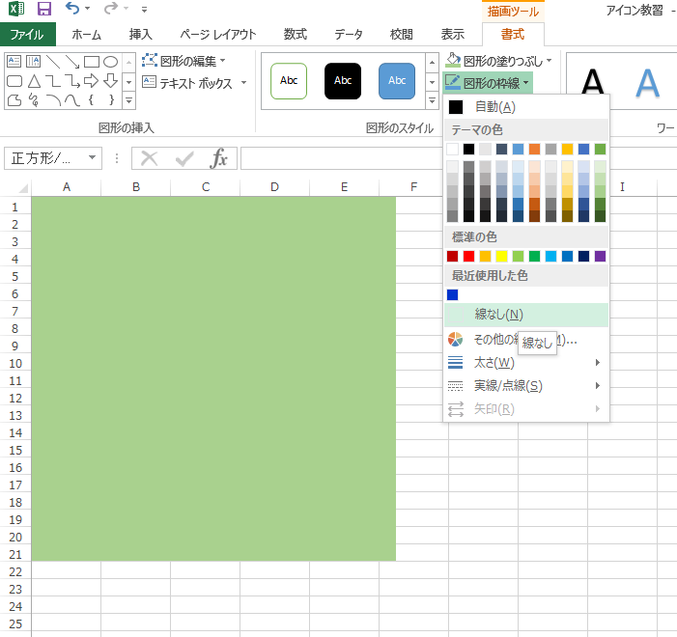Click the cancel X in formula bar
The image size is (677, 637).
pyautogui.click(x=150, y=158)
